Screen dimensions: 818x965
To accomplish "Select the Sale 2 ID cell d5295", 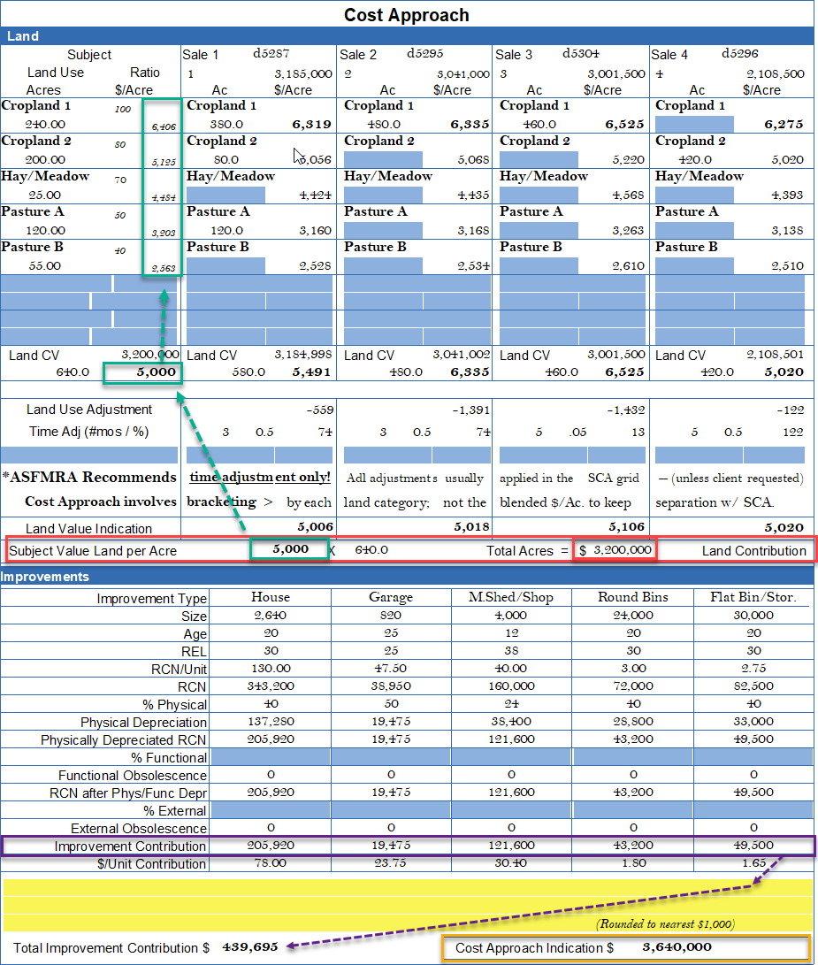I will (424, 54).
